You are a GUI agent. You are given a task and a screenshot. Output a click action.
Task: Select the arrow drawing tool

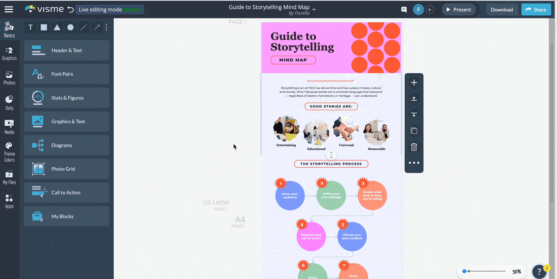(97, 27)
